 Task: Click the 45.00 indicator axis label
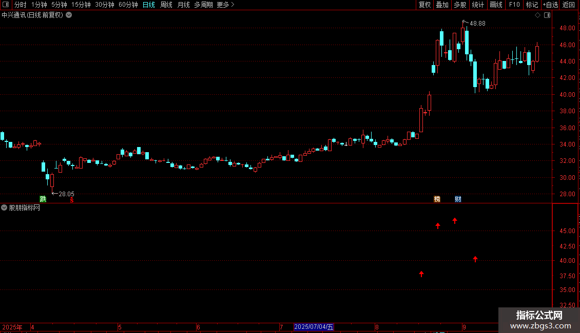[x=567, y=231]
